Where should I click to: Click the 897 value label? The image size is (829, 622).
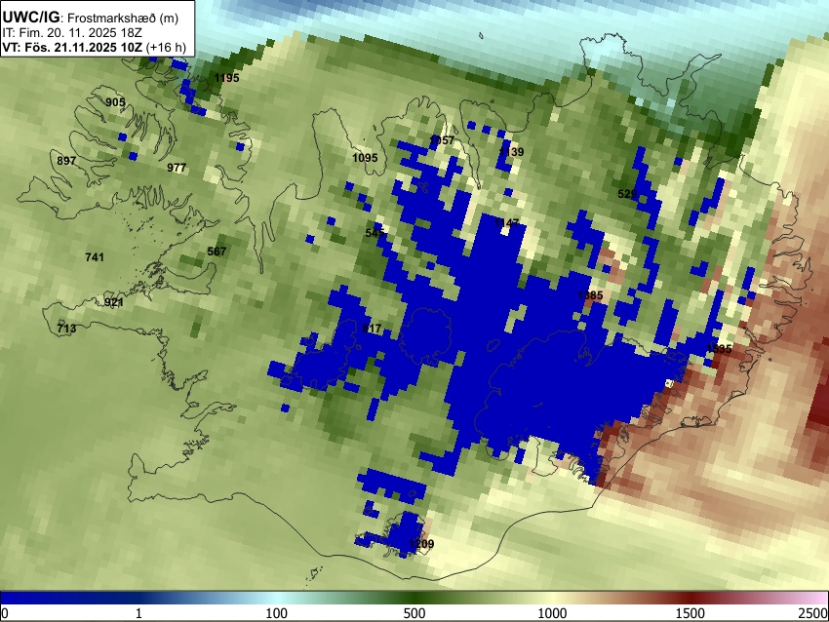pyautogui.click(x=66, y=161)
